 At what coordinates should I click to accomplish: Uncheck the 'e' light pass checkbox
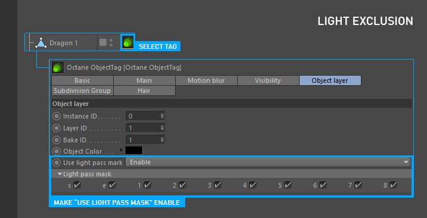[112, 185]
